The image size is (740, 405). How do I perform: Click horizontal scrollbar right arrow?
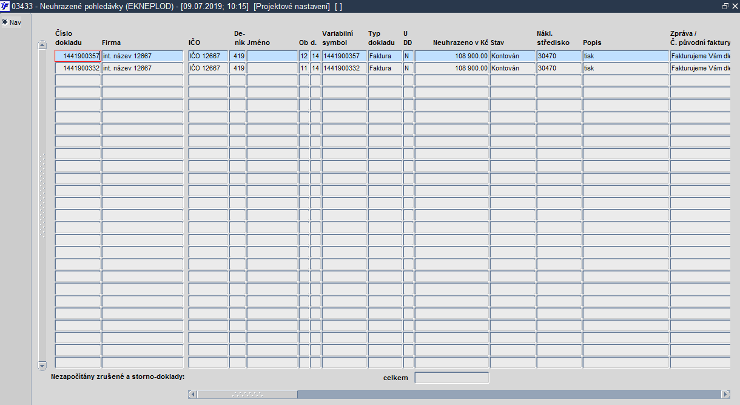(725, 394)
